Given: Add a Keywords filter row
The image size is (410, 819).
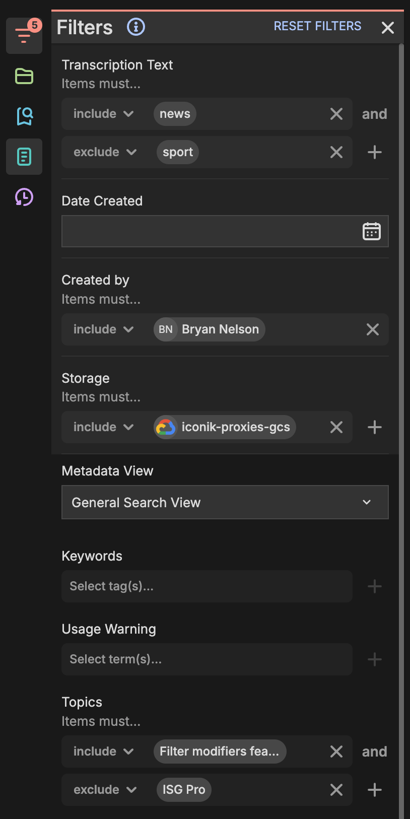Looking at the screenshot, I should [x=375, y=586].
